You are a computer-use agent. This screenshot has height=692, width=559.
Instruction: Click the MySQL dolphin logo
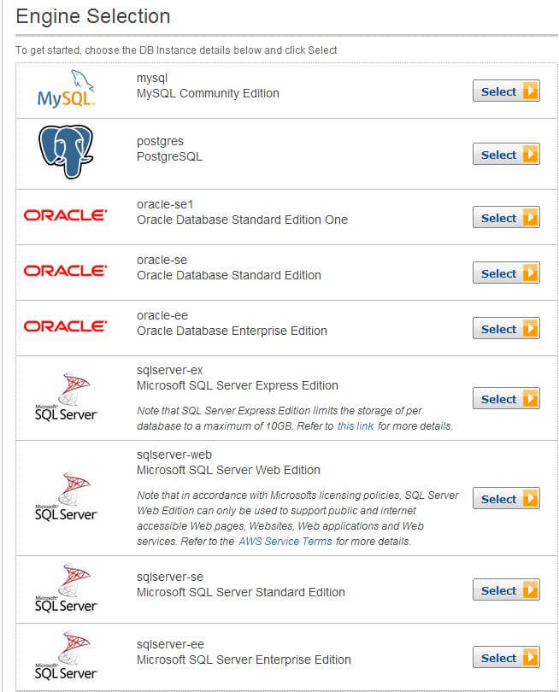[66, 89]
